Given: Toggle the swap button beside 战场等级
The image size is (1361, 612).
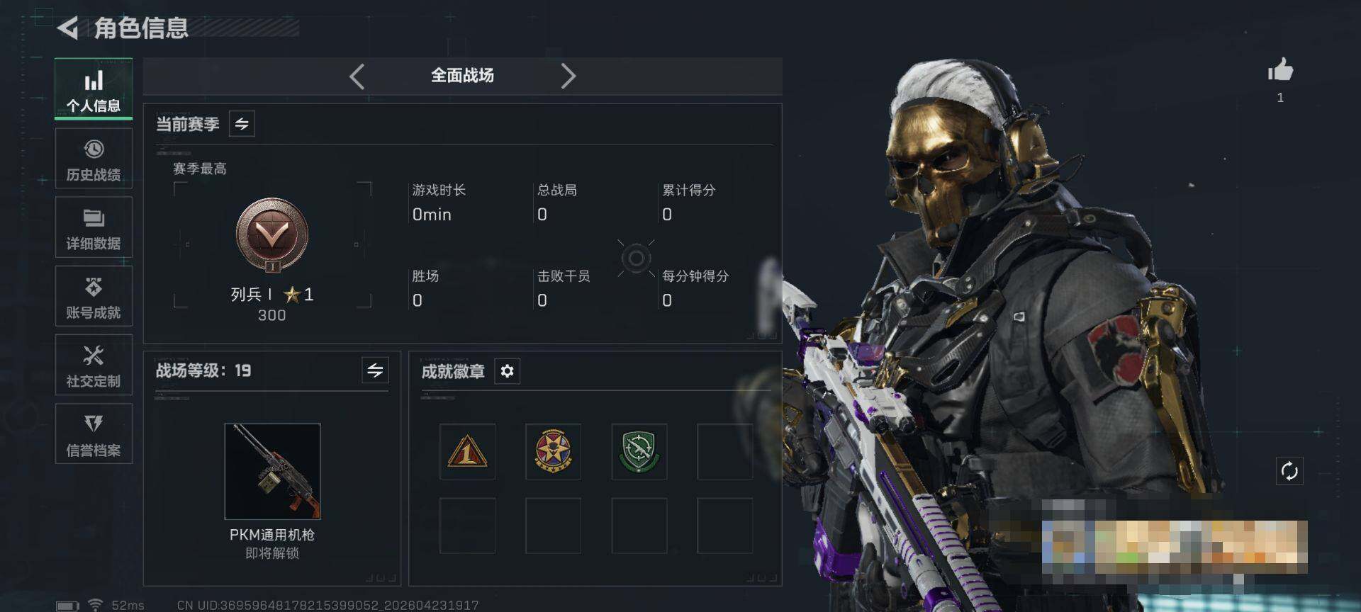Looking at the screenshot, I should coord(375,370).
